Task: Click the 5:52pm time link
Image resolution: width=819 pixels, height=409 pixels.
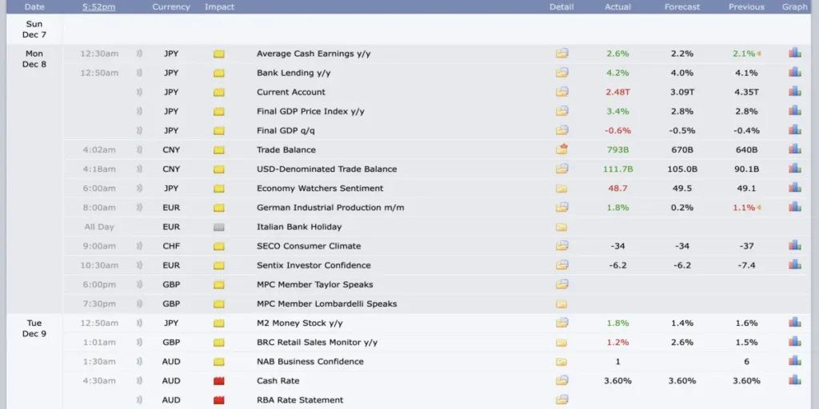Action: pyautogui.click(x=98, y=7)
